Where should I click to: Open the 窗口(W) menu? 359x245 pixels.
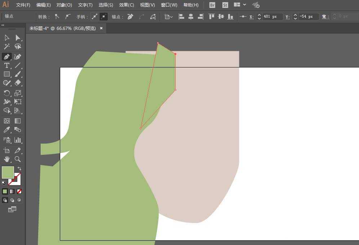coord(169,5)
